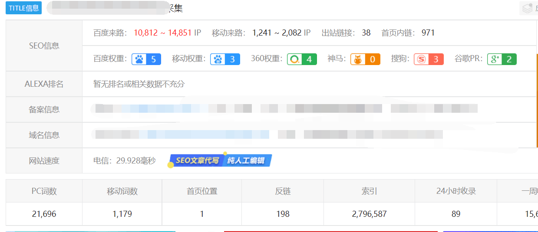Click the layers icon at top right
This screenshot has height=232, width=538.
(x=527, y=8)
